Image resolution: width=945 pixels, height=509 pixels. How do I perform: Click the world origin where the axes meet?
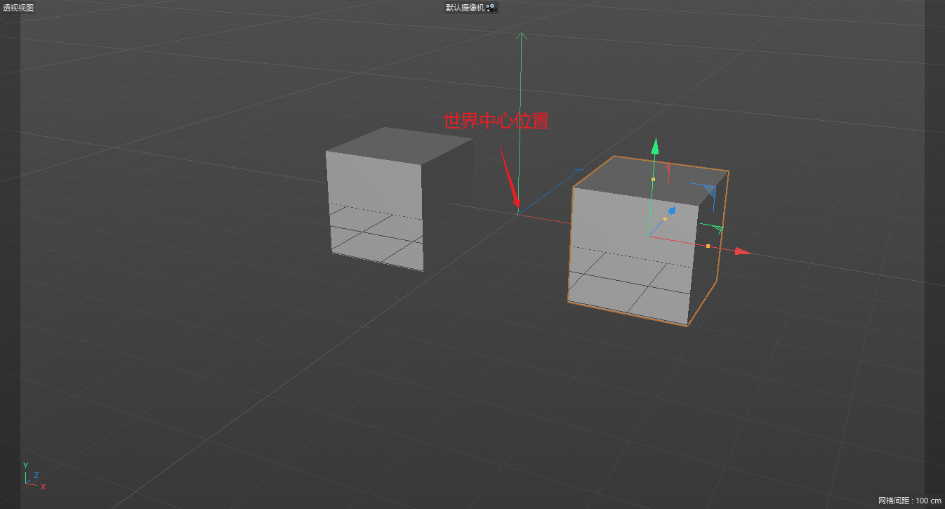[518, 213]
